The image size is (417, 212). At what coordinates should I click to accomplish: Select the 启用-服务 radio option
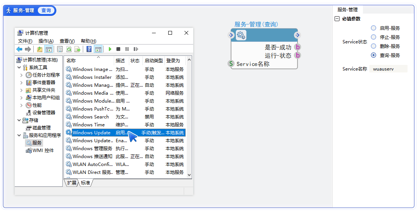[x=374, y=28]
